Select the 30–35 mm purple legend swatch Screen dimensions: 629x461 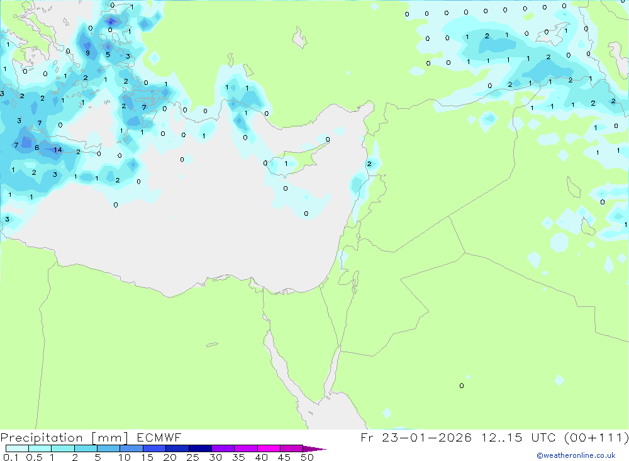(x=223, y=448)
